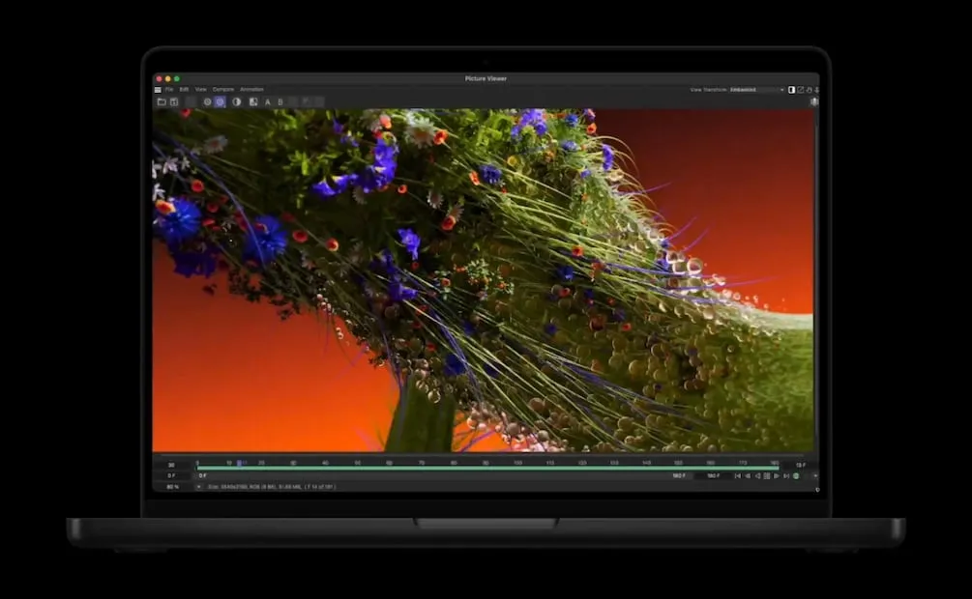Screen dimensions: 972x599
Task: Click the 180 F end range field
Action: pyautogui.click(x=714, y=475)
